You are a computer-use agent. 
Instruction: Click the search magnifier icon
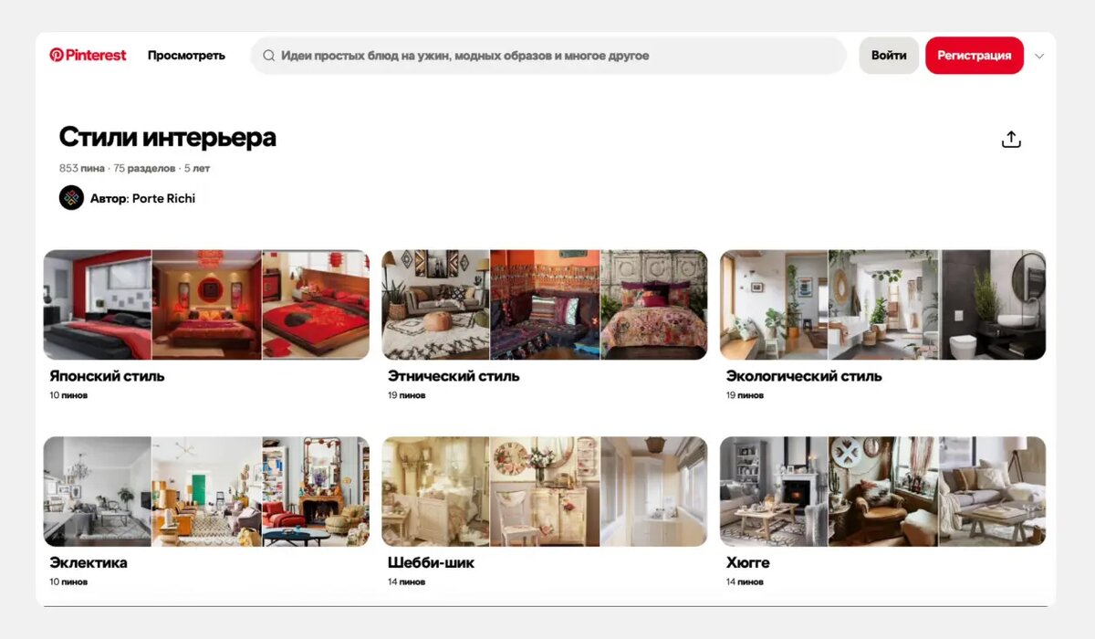[x=269, y=56]
